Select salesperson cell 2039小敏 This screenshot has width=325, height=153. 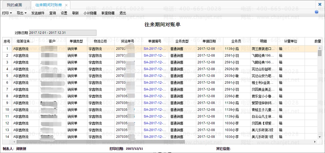[237, 76]
